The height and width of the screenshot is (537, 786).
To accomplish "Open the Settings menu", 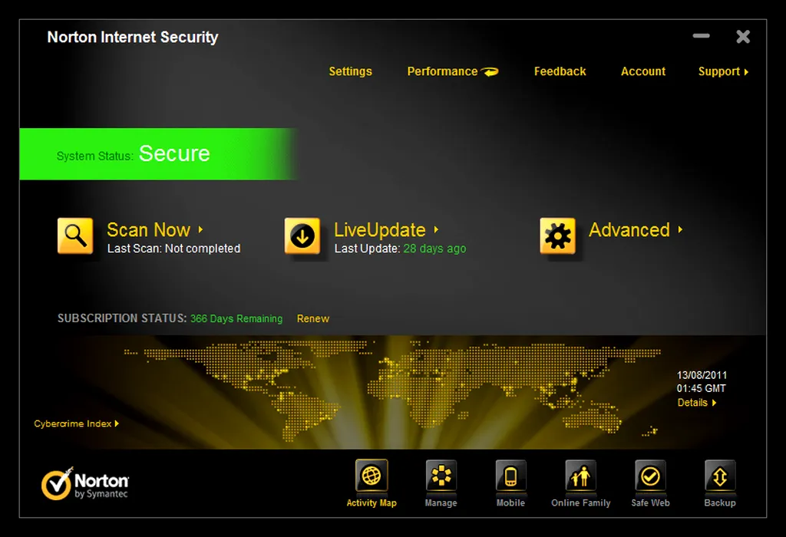I will coord(350,71).
